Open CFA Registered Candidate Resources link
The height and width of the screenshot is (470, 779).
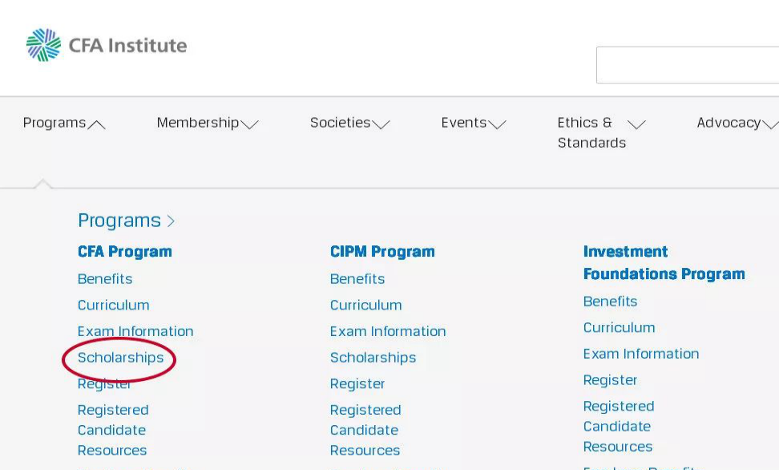pyautogui.click(x=112, y=430)
